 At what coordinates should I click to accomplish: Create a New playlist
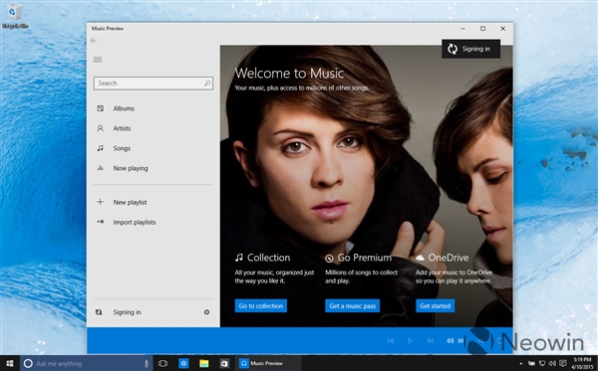[x=152, y=202]
